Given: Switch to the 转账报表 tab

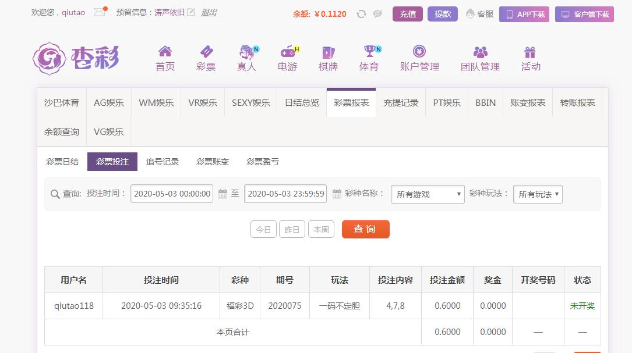Looking at the screenshot, I should pyautogui.click(x=577, y=102).
